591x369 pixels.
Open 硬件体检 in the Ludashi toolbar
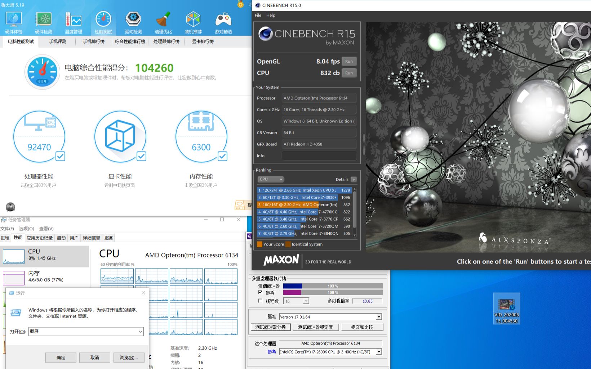[x=14, y=22]
